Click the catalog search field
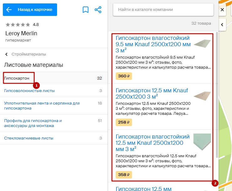This screenshot has width=232, height=191. tap(163, 10)
